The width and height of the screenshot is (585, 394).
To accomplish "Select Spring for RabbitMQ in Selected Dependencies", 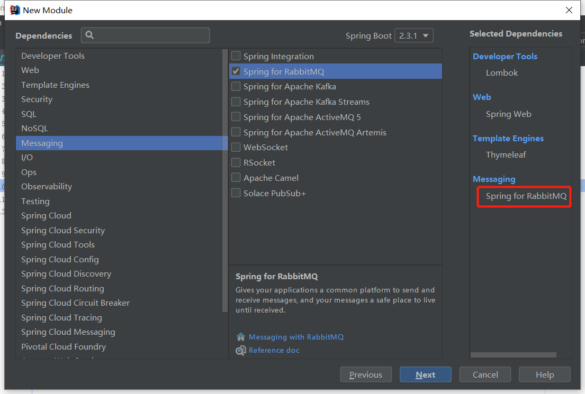I will click(526, 196).
